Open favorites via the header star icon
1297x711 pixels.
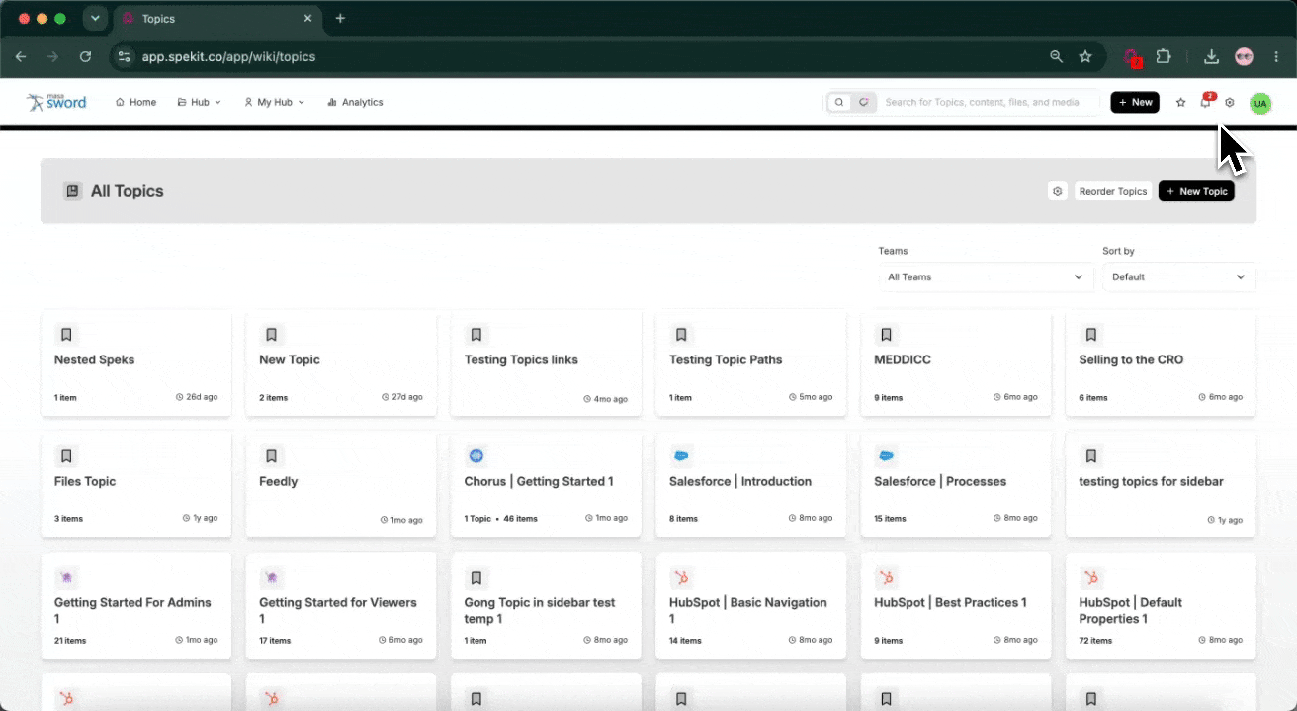(x=1180, y=102)
